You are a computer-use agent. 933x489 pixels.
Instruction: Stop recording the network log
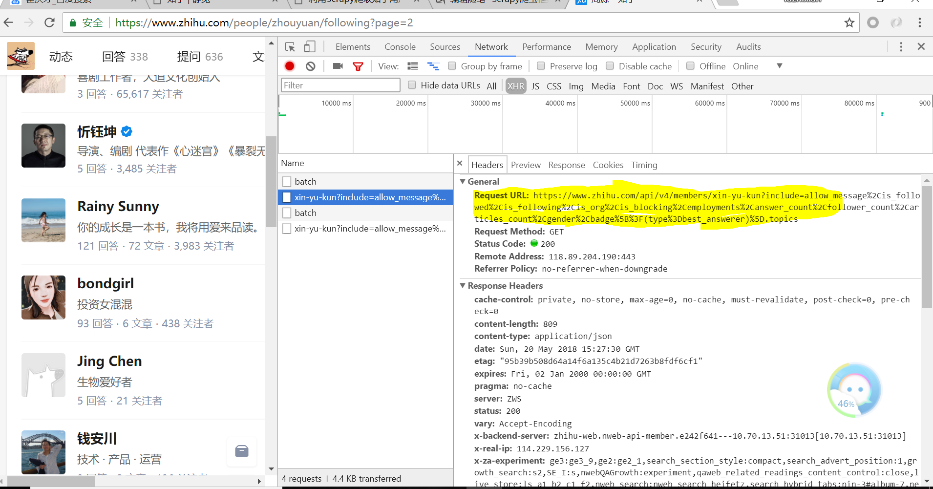tap(290, 66)
